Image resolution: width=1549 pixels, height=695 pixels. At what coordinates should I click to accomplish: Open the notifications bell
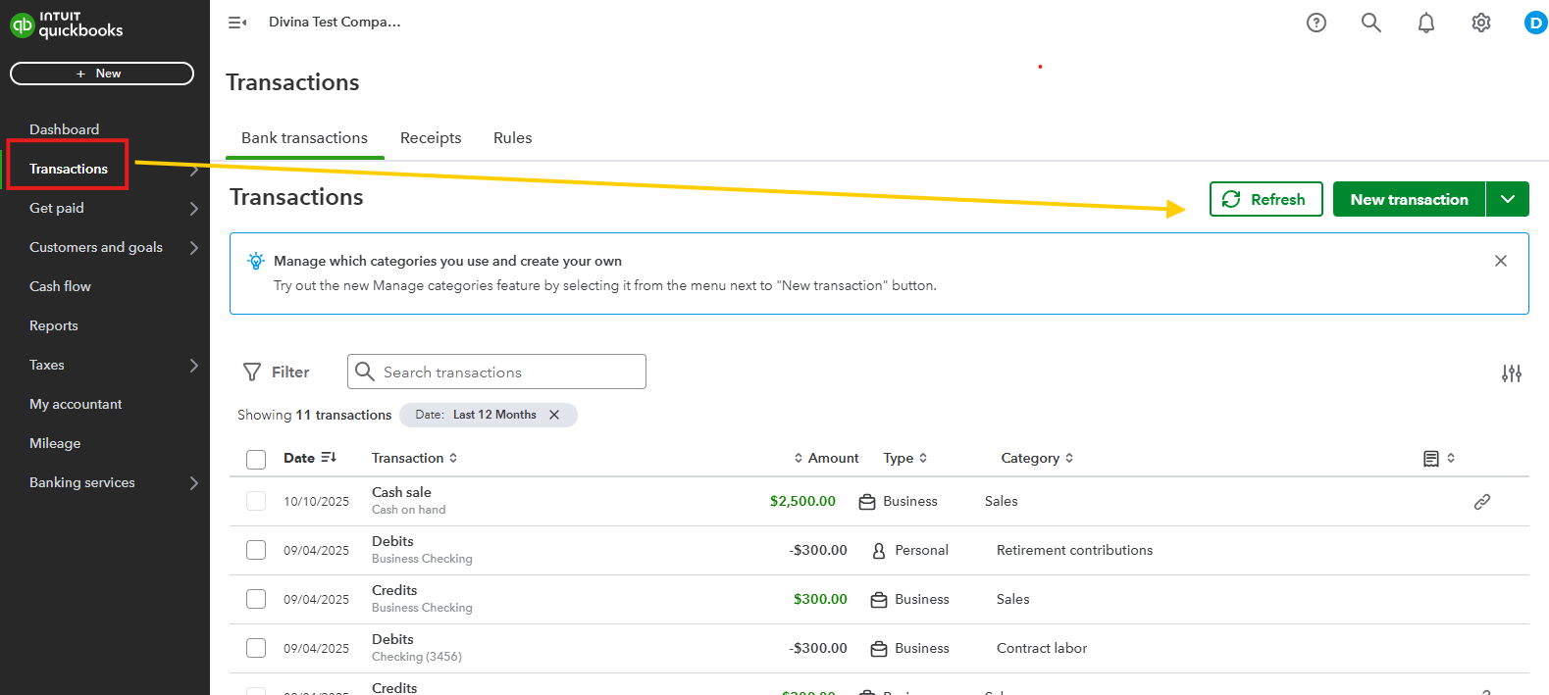pos(1425,23)
